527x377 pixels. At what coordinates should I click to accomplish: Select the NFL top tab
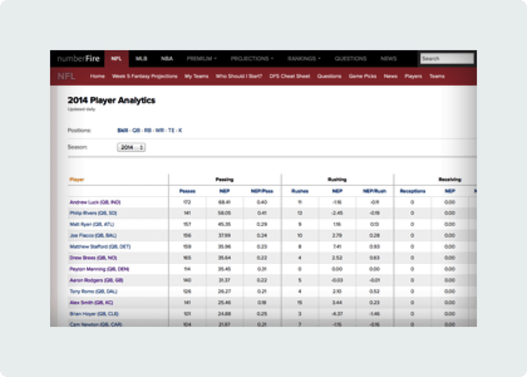pyautogui.click(x=116, y=59)
